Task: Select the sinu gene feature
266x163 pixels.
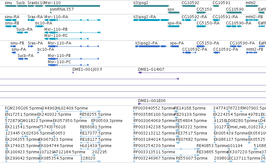Action: [11, 6]
